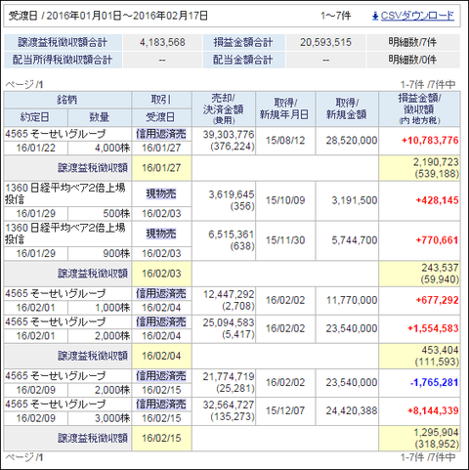Click the profit value +770,661
The image size is (469, 470).
pyautogui.click(x=437, y=240)
